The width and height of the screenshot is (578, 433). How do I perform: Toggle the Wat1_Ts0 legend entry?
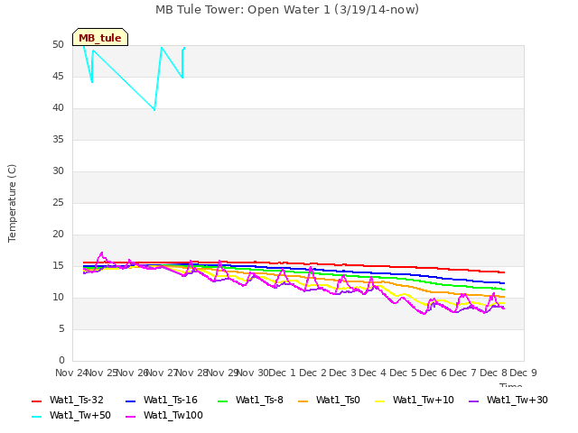(x=329, y=401)
